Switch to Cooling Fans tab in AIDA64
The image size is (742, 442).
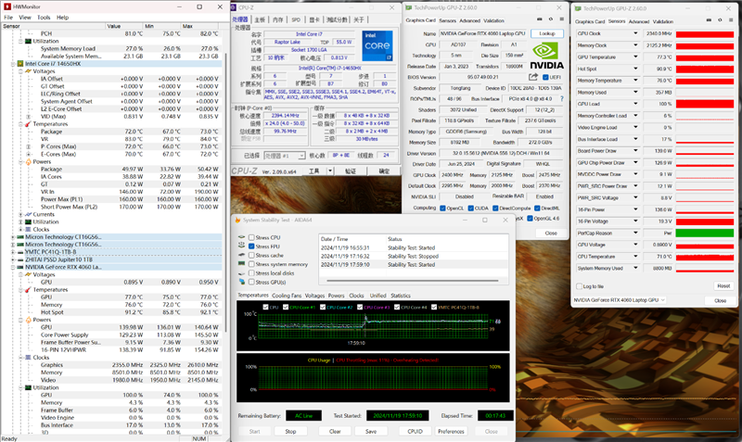coord(287,296)
